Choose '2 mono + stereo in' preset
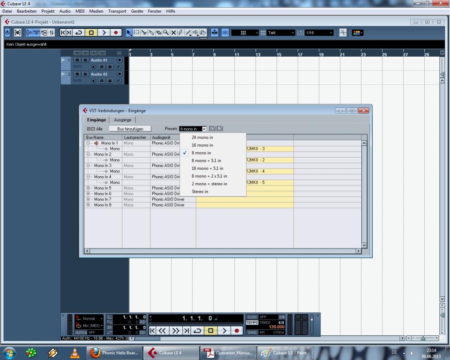Screen dimensions: 450x360 (213, 184)
